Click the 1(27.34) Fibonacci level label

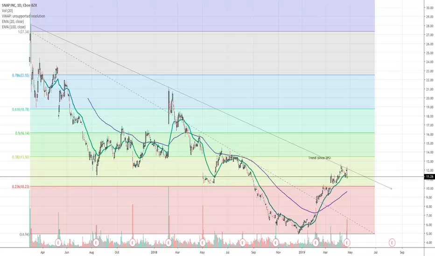coord(24,32)
